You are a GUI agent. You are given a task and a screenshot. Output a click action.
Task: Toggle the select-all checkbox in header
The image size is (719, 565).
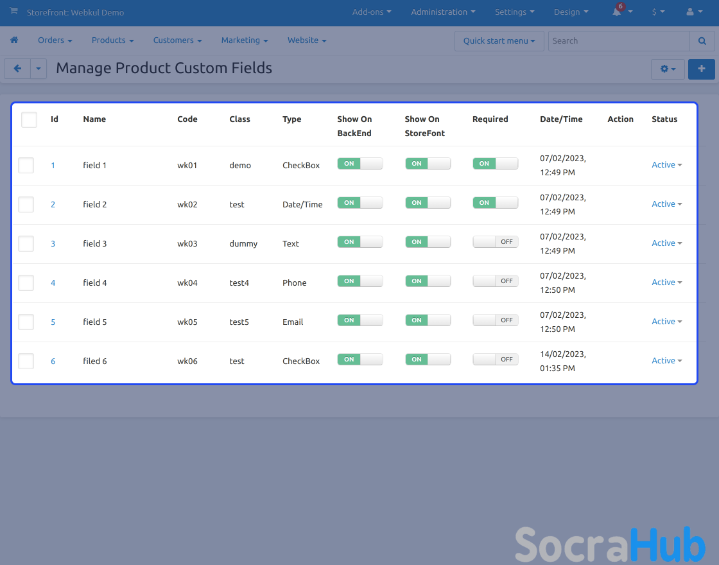point(30,119)
